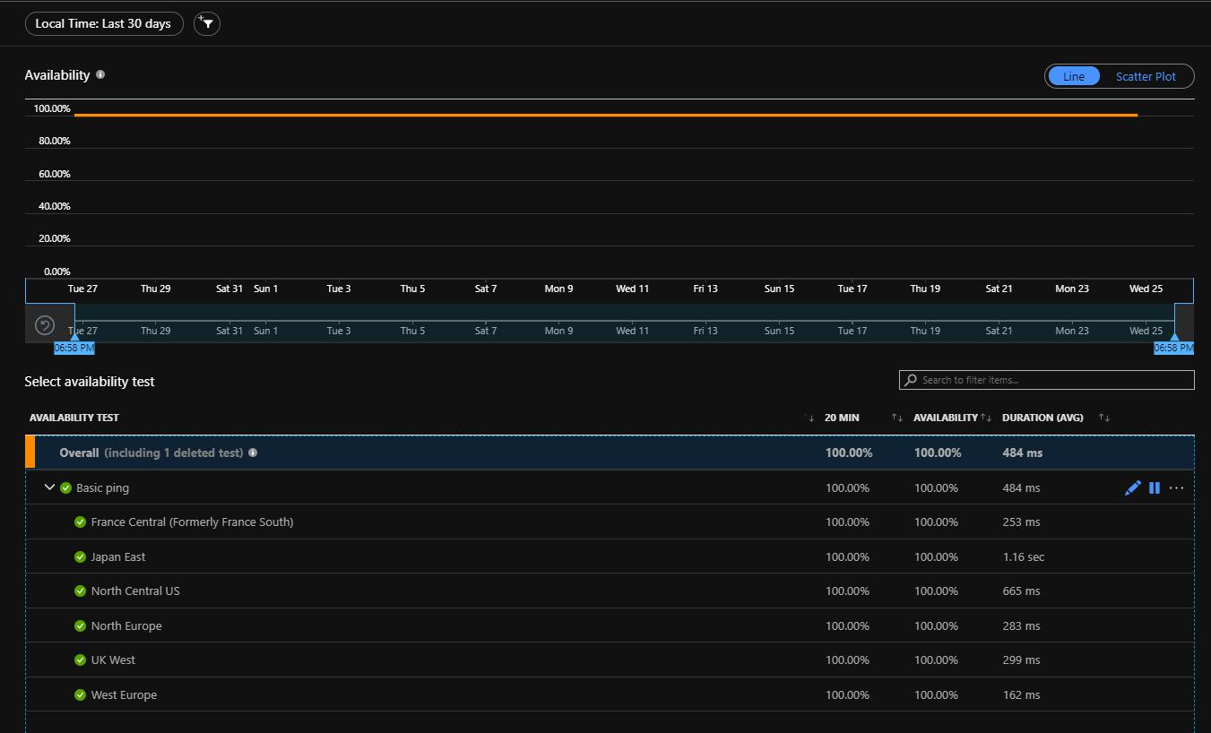The width and height of the screenshot is (1211, 733).
Task: Sort by 20 MIN column header
Action: click(x=842, y=418)
